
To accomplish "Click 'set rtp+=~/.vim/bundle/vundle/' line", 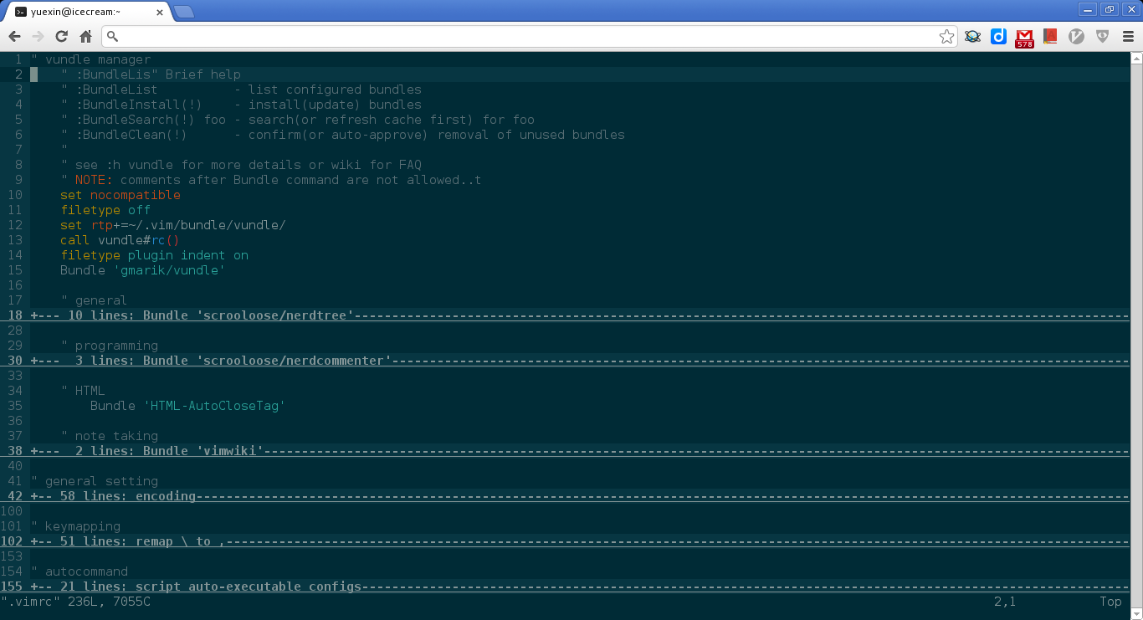I will [x=173, y=225].
